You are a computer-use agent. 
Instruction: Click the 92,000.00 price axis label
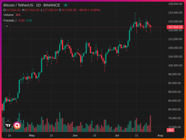(x=174, y=83)
